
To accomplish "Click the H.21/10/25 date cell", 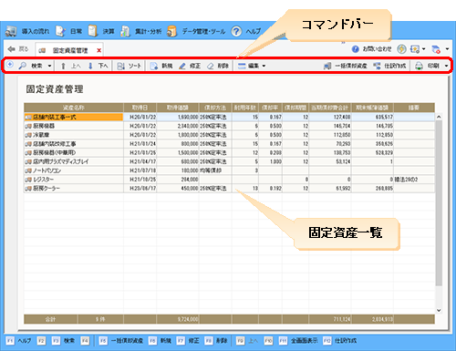I will (140, 180).
